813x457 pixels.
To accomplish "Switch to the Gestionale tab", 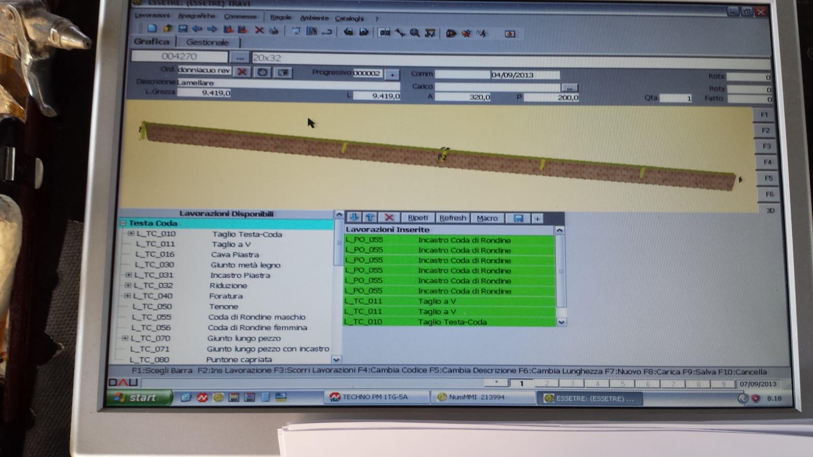I will pos(207,42).
